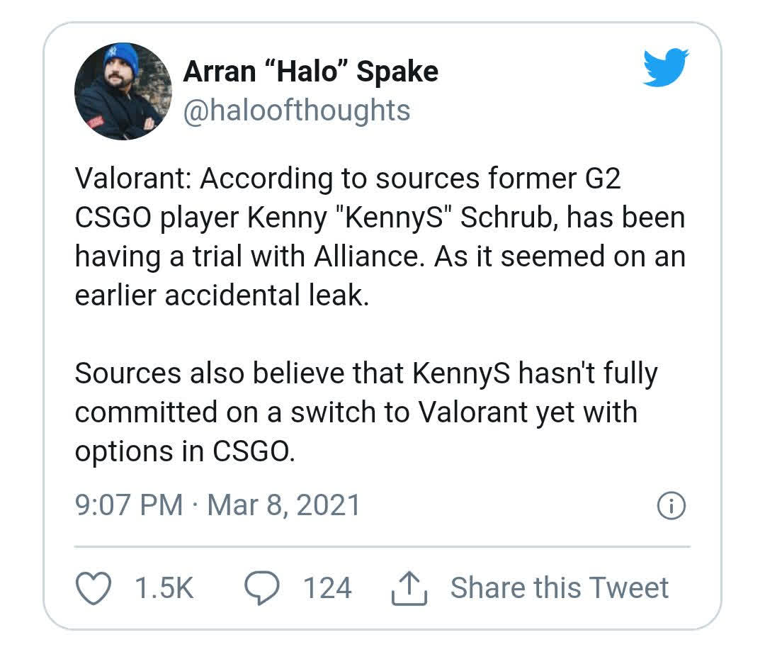The image size is (765, 659).
Task: Click the second tweet paragraph about KennyS
Action: (x=366, y=412)
